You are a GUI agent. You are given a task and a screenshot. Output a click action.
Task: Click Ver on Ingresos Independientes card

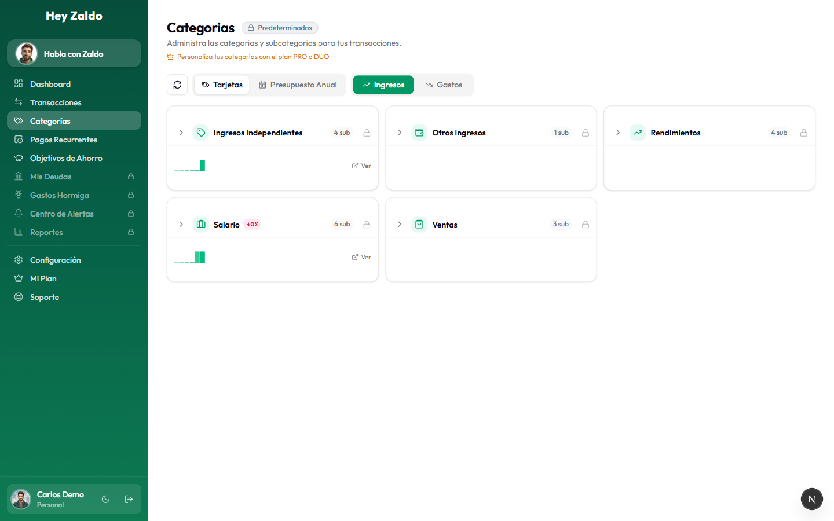[361, 166]
